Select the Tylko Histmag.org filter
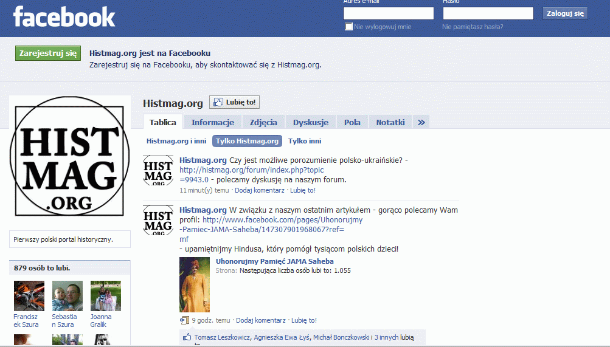The height and width of the screenshot is (347, 610). pyautogui.click(x=247, y=141)
